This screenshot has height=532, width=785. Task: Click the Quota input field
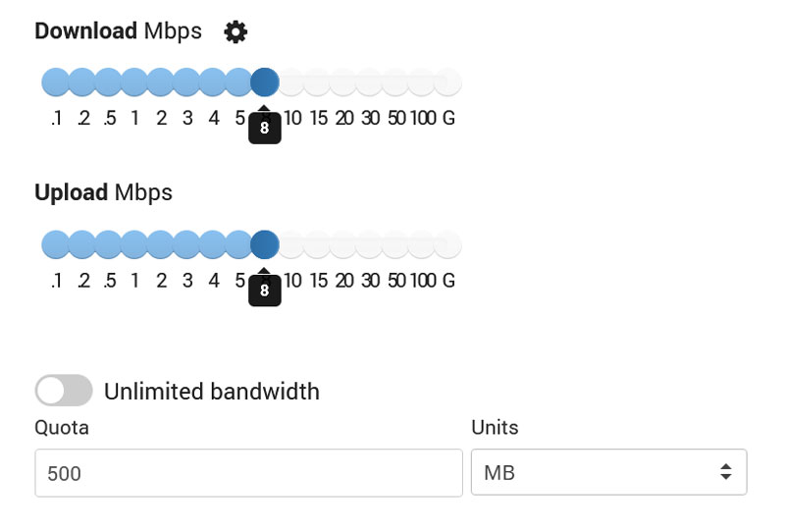[x=248, y=473]
